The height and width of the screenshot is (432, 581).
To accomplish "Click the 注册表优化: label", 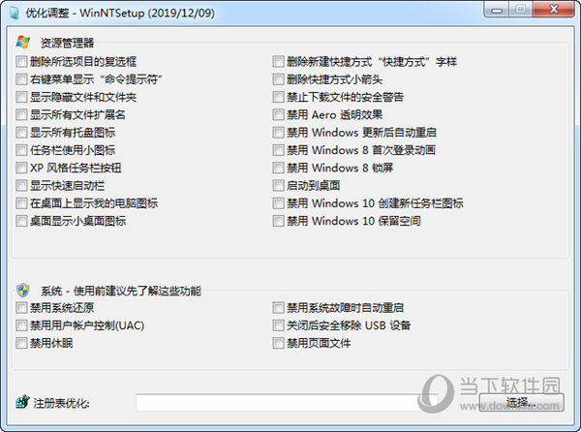I will coord(62,403).
